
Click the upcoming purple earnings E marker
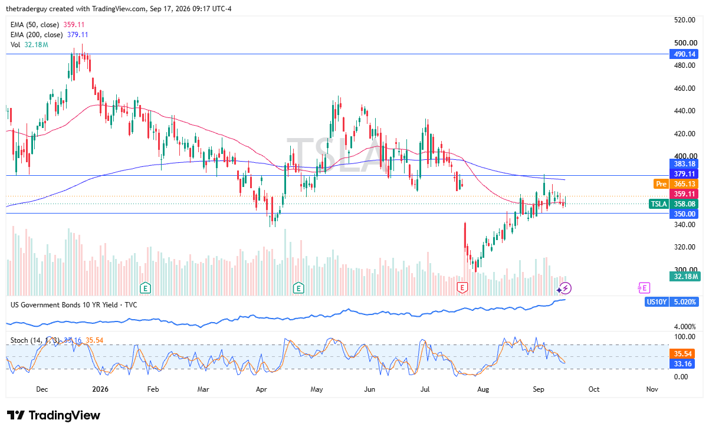[x=644, y=288]
